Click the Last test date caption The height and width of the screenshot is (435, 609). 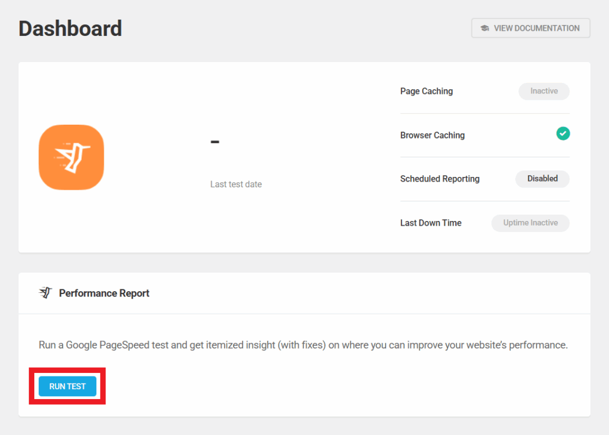[x=236, y=184]
